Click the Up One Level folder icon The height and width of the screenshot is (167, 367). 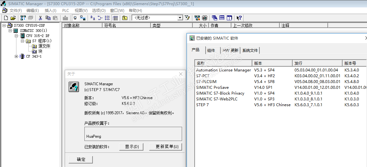[x=125, y=18]
